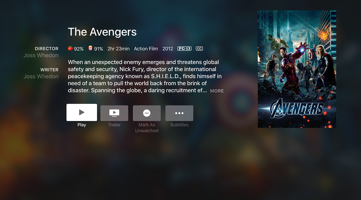Click The Avengers title heading
The height and width of the screenshot is (200, 361).
point(102,32)
